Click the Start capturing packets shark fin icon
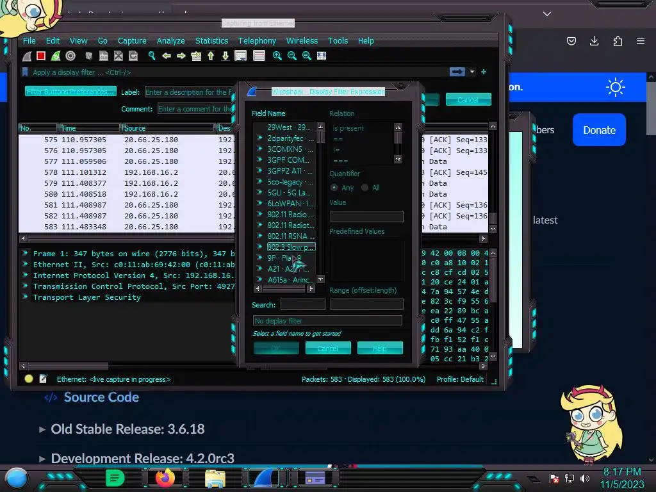 click(27, 56)
